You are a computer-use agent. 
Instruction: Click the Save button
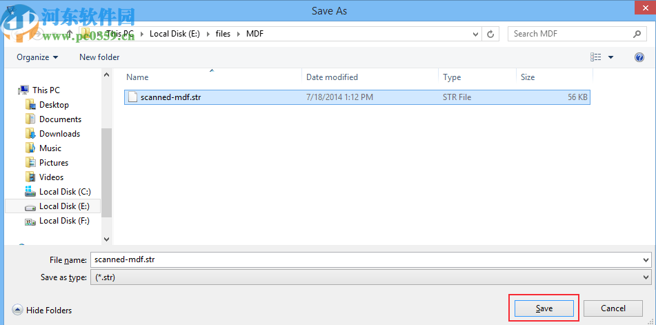(544, 308)
